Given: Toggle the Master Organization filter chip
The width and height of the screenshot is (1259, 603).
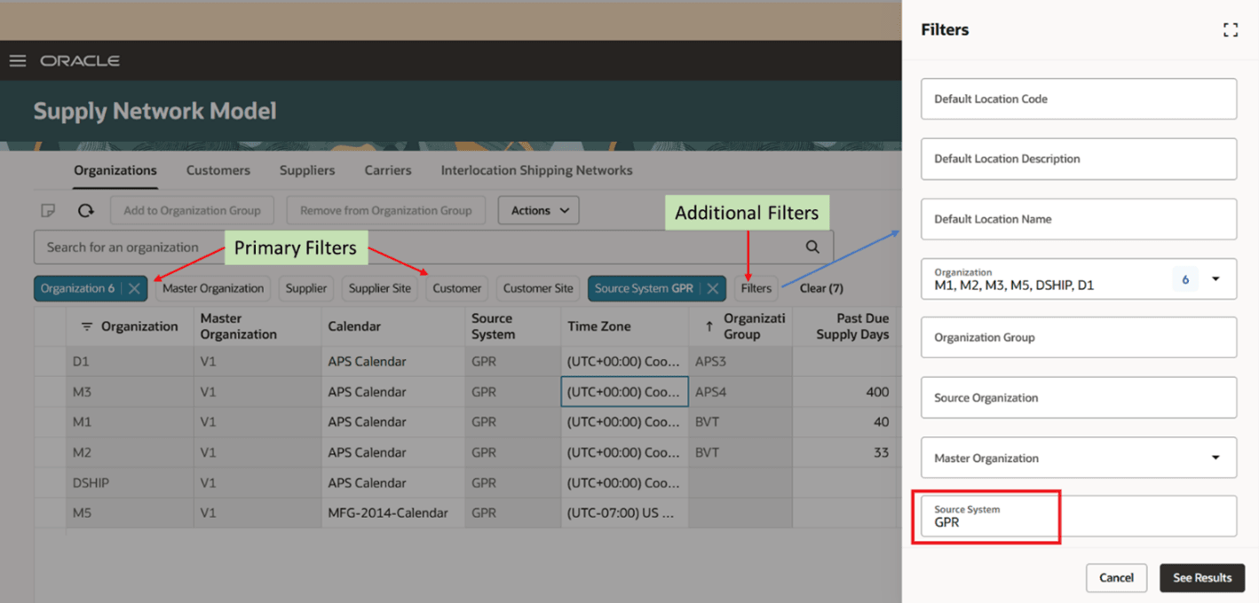Looking at the screenshot, I should pyautogui.click(x=213, y=288).
